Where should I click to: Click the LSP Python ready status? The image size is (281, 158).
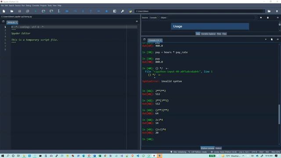(x=197, y=152)
